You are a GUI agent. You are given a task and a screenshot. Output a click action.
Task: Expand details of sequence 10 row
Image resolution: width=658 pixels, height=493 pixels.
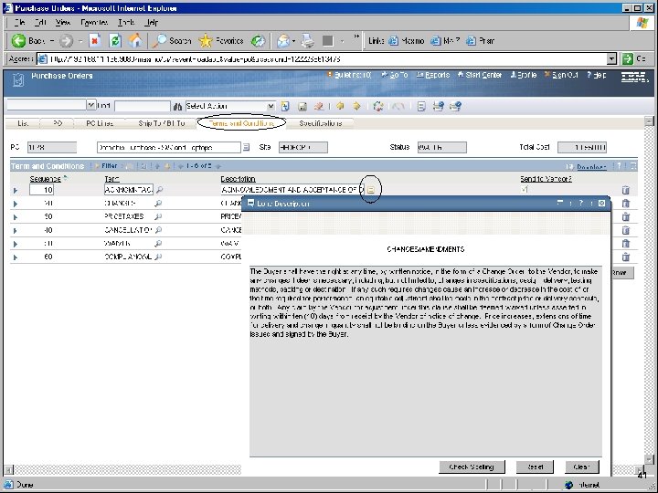coord(16,190)
